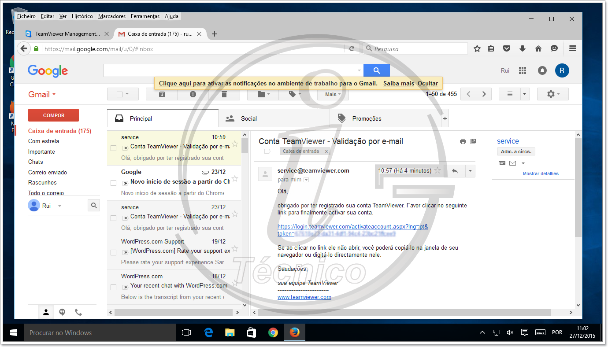The height and width of the screenshot is (347, 608).
Task: Select the checkbox on the service email
Action: tap(113, 148)
